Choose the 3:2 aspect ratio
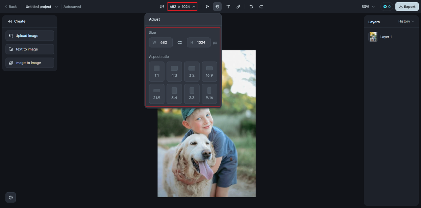Screen dimensions: 421x208 tap(192, 71)
